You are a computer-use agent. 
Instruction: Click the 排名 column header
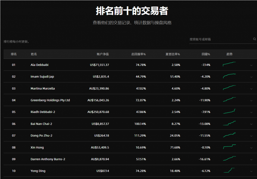(14, 54)
